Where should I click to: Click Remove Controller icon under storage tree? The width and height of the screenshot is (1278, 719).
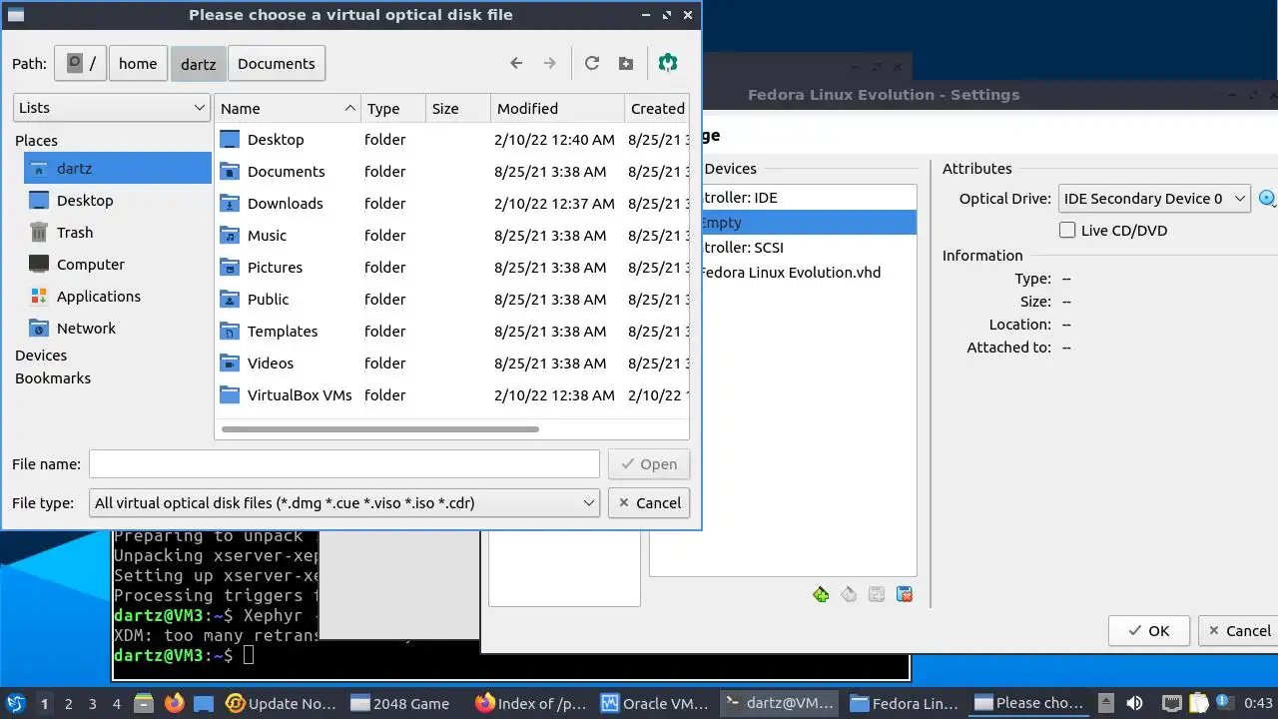849,594
